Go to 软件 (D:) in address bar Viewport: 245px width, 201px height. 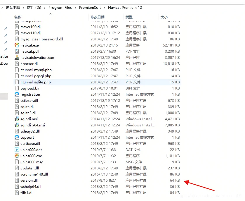point(34,8)
